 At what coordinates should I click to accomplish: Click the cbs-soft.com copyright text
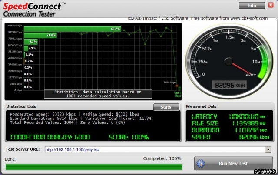(198, 18)
